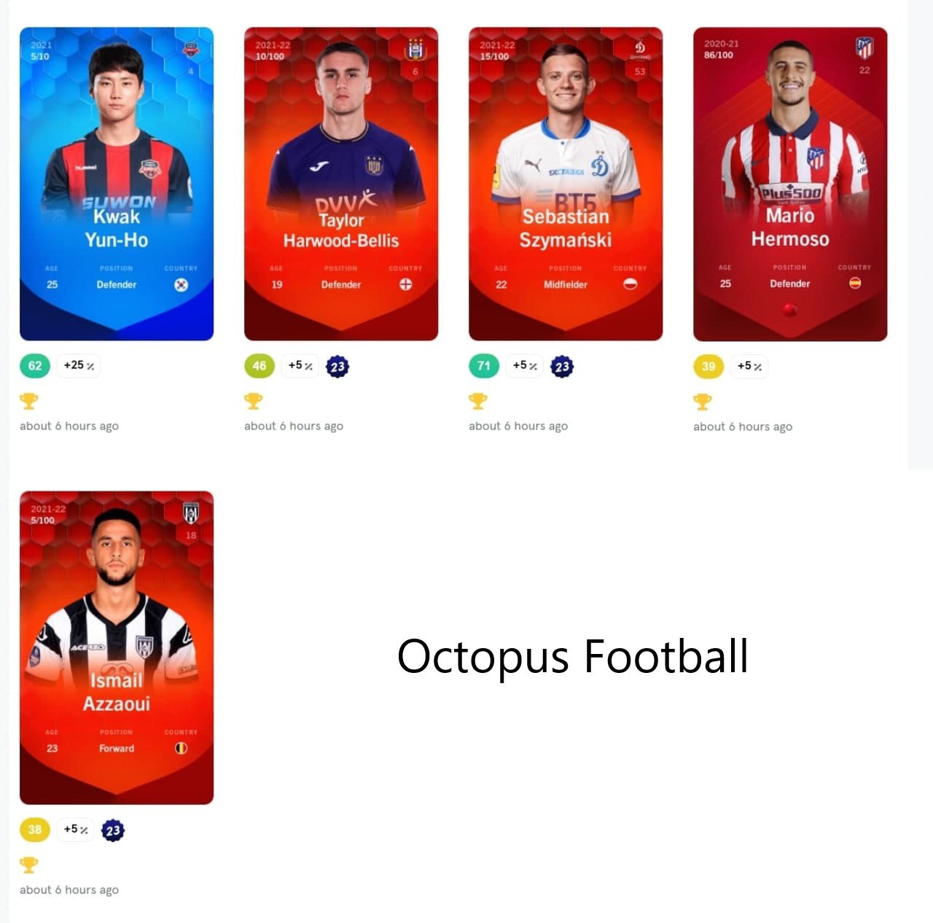933x923 pixels.
Task: Click trophy icon under Mario Hermoso
Action: [x=703, y=402]
